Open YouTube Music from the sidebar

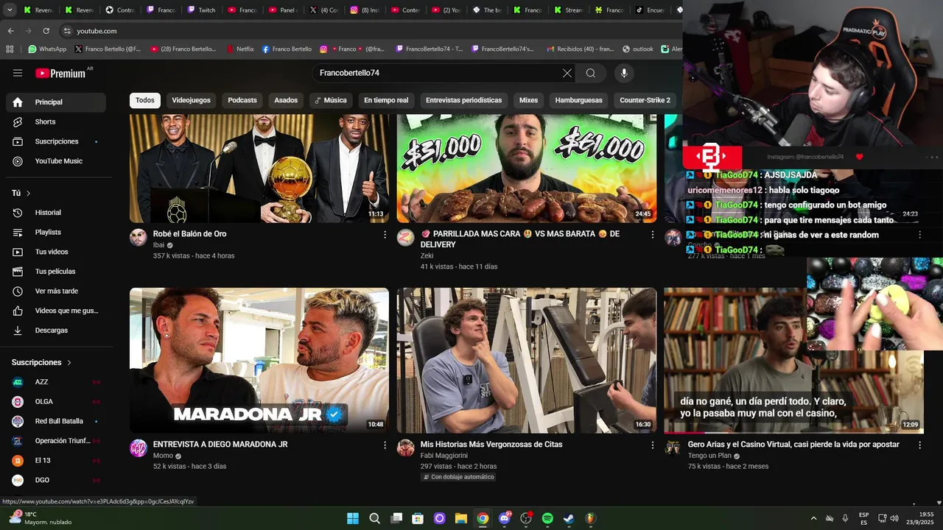coord(56,161)
